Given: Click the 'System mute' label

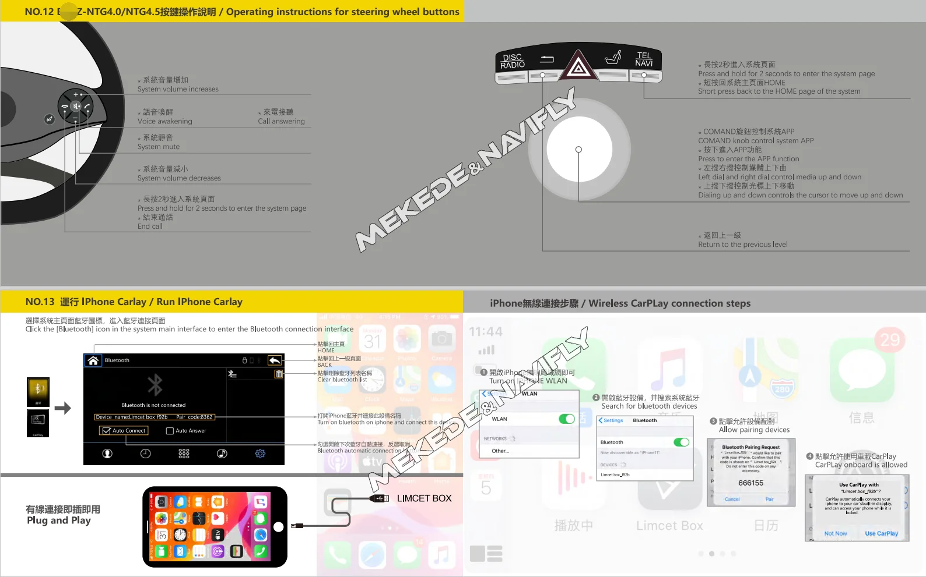Looking at the screenshot, I should (x=159, y=147).
